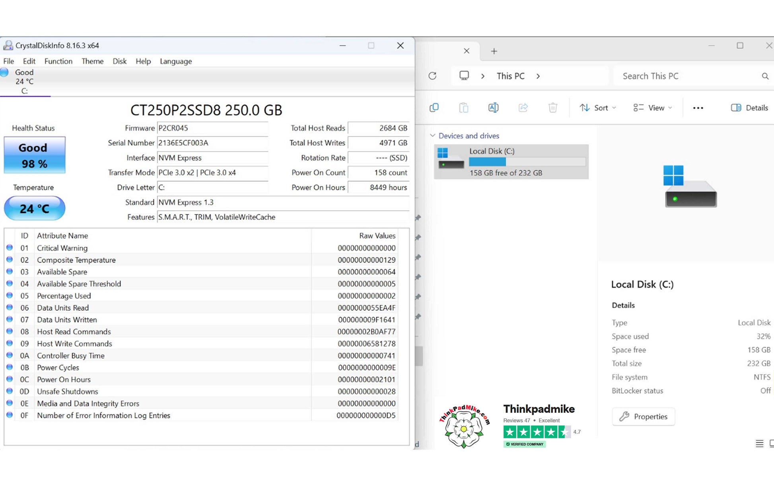Image resolution: width=774 pixels, height=486 pixels.
Task: Click the Power On Hours value 8449 hours
Action: [x=379, y=187]
